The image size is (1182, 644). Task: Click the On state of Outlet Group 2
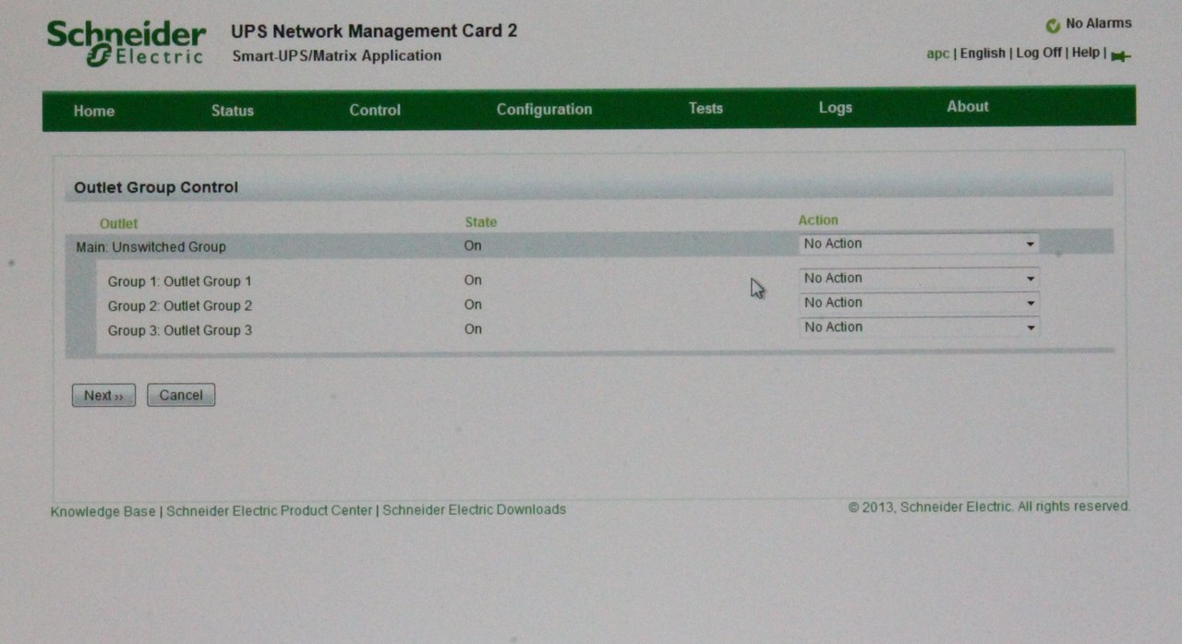[473, 304]
